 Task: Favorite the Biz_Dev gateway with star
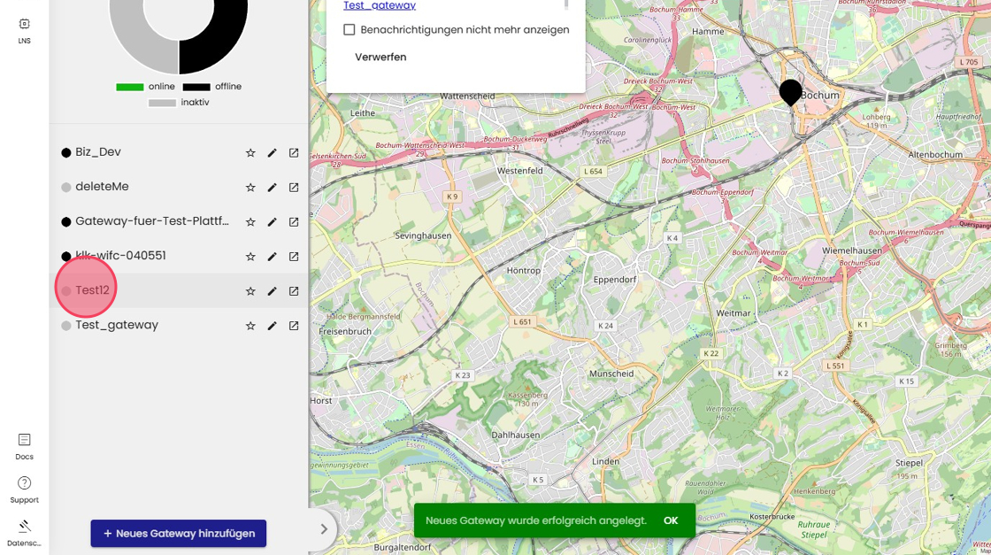[250, 153]
